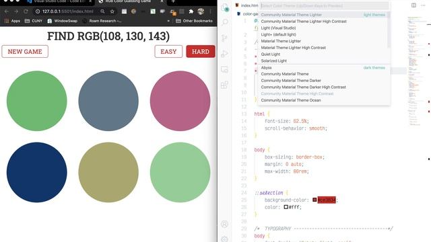431x242 pixels.
Task: Click the red color swatch beside background-color value
Action: point(314,200)
